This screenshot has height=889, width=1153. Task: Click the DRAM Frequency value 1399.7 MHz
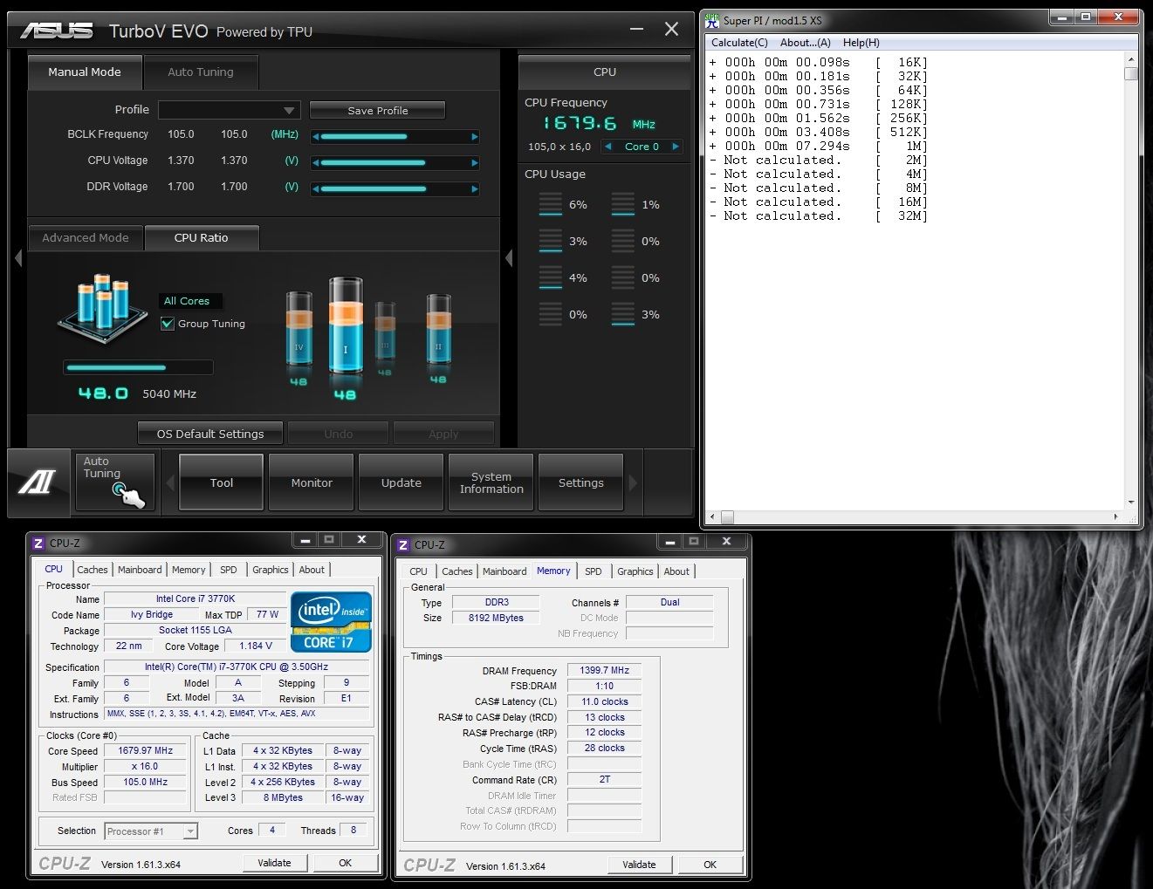click(x=604, y=671)
